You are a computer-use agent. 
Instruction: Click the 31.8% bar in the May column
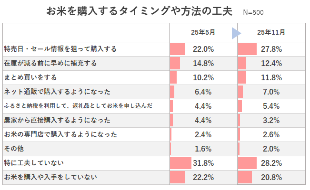tap(180, 163)
